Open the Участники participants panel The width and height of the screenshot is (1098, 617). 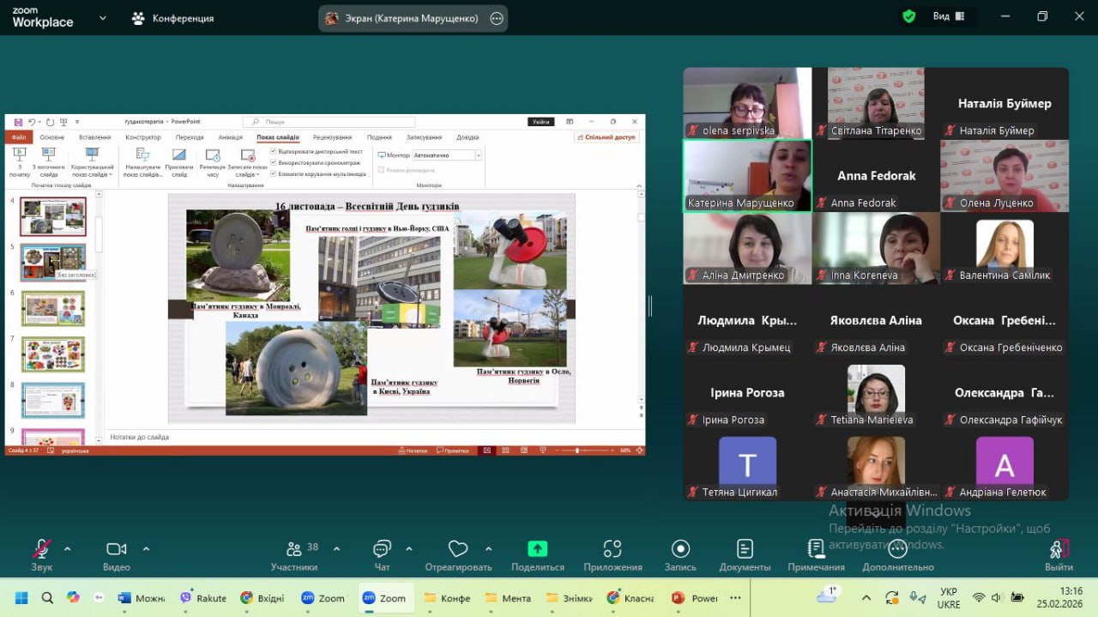coord(294,549)
